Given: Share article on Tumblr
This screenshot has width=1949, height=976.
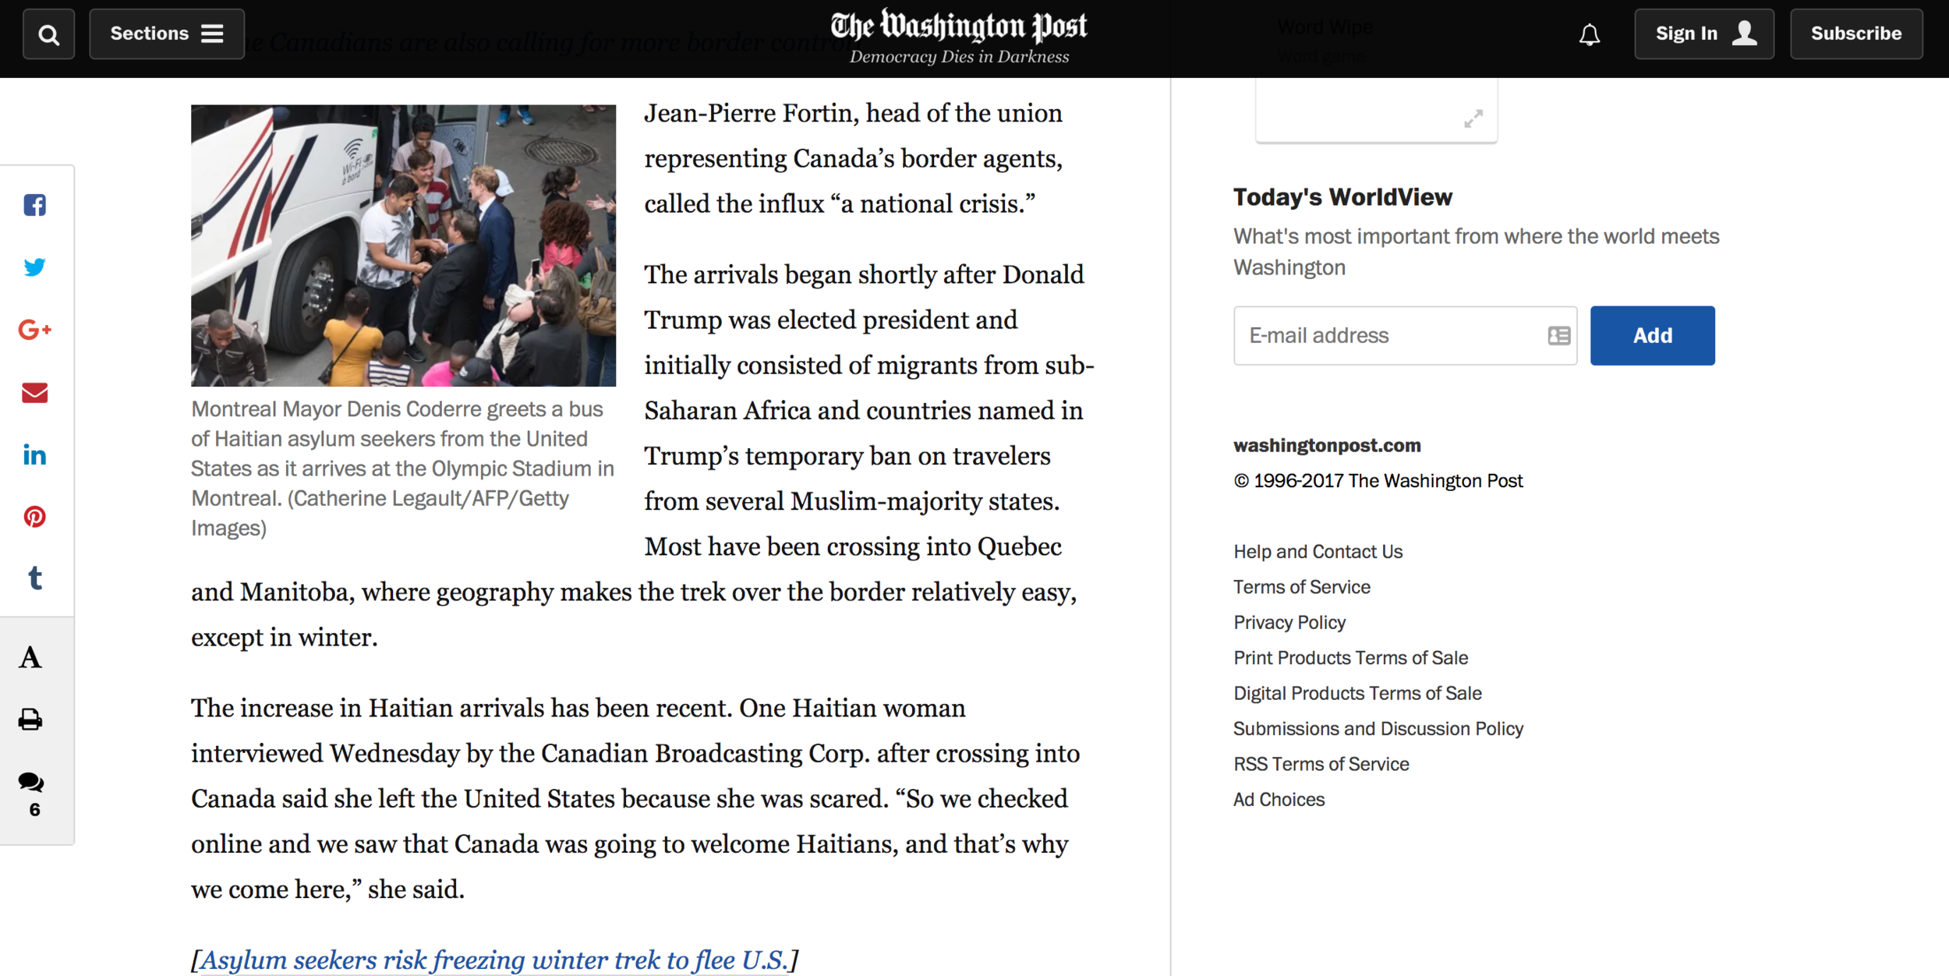Looking at the screenshot, I should pos(34,578).
